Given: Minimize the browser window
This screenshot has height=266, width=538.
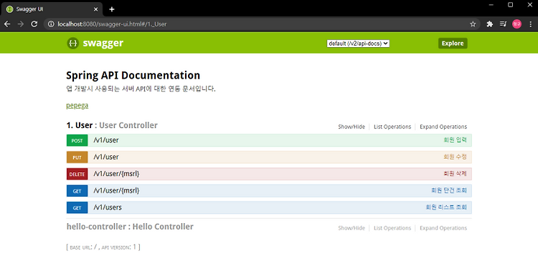Looking at the screenshot, I should pyautogui.click(x=491, y=5).
